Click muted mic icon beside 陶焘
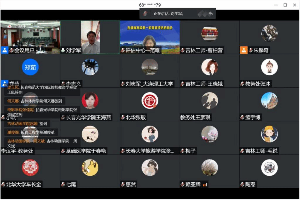Image resolution: width=300 pixels, height=200 pixels. pos(242,184)
